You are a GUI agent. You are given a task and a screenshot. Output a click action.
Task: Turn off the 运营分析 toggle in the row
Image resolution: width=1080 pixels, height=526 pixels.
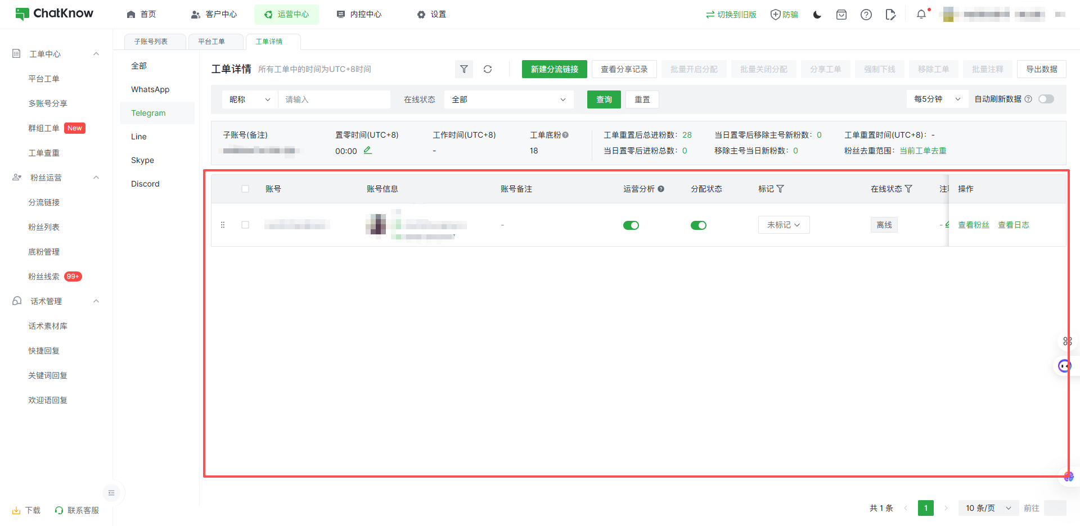(x=631, y=225)
